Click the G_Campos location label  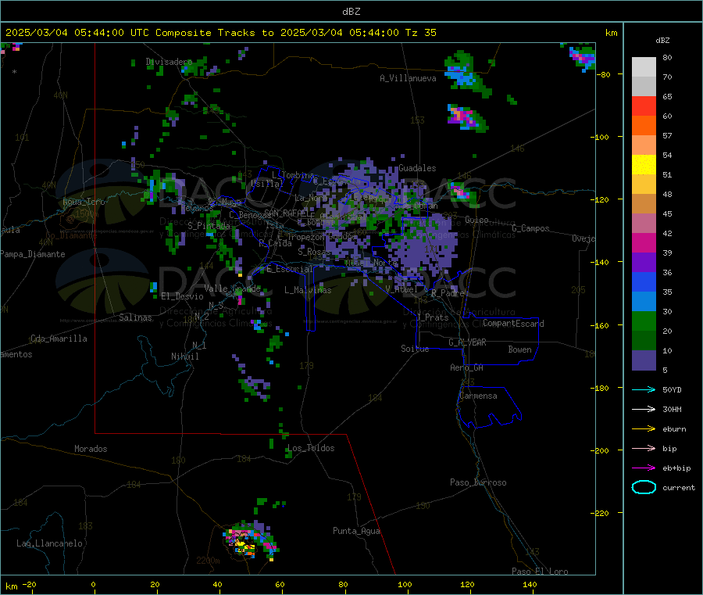[530, 228]
